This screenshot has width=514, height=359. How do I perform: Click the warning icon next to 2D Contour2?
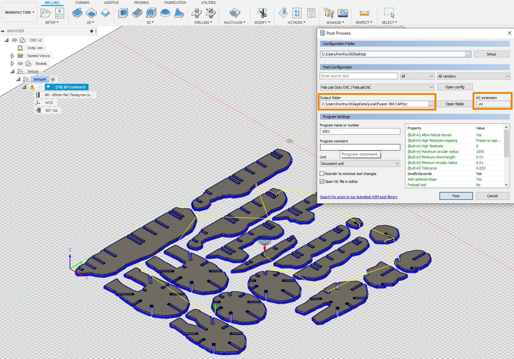(x=32, y=87)
